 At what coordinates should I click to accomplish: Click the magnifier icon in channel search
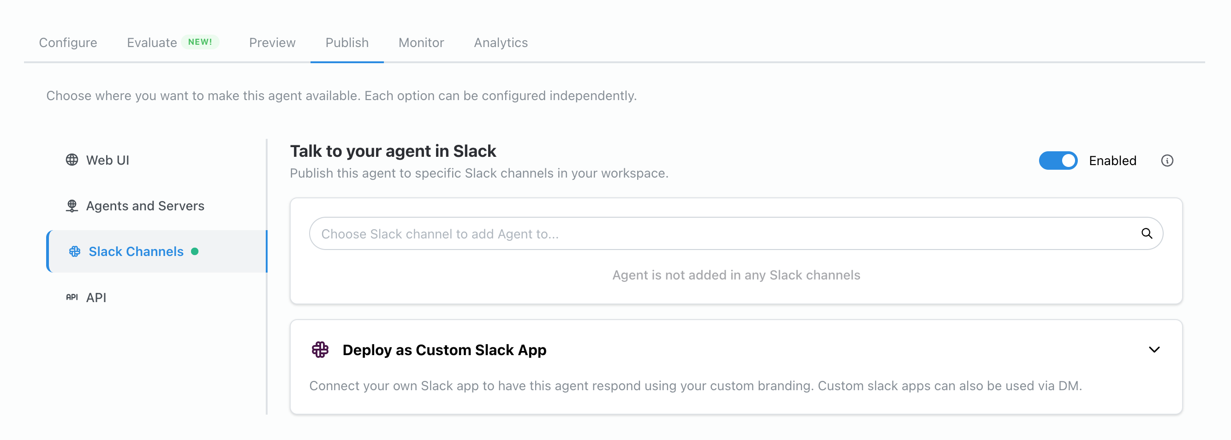click(x=1147, y=234)
